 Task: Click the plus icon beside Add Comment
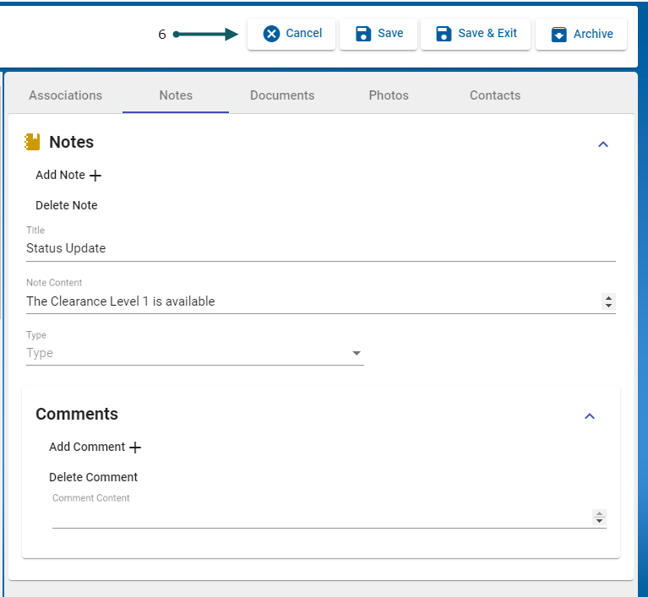pyautogui.click(x=135, y=448)
